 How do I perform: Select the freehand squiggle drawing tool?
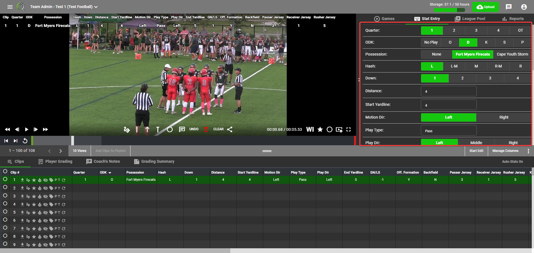tap(127, 129)
